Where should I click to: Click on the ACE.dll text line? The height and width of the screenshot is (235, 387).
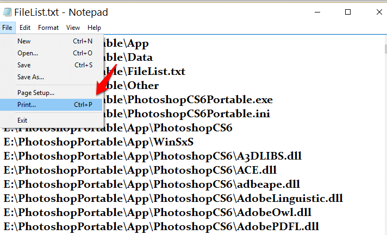[140, 170]
